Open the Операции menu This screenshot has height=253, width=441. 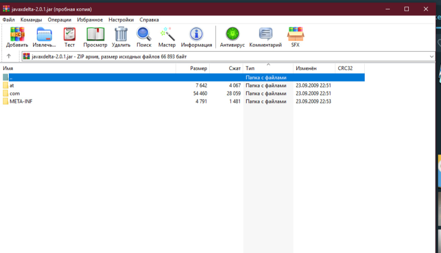[60, 20]
